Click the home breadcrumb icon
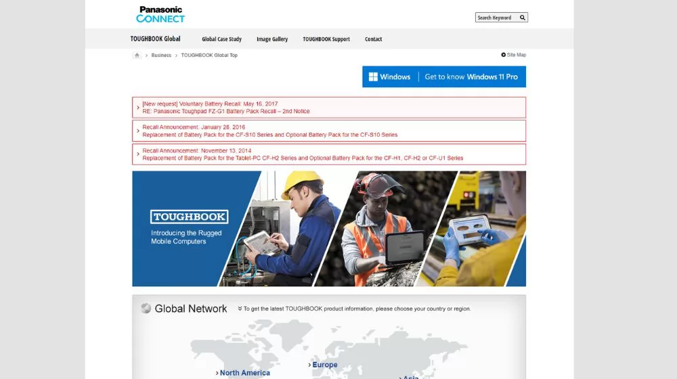This screenshot has width=677, height=379. click(x=137, y=55)
